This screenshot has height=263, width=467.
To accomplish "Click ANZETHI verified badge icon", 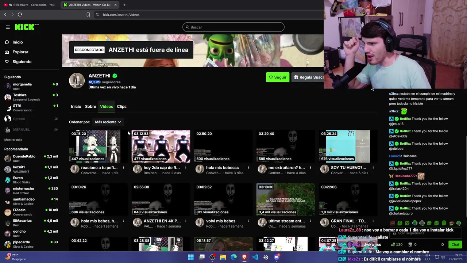I will pyautogui.click(x=115, y=76).
